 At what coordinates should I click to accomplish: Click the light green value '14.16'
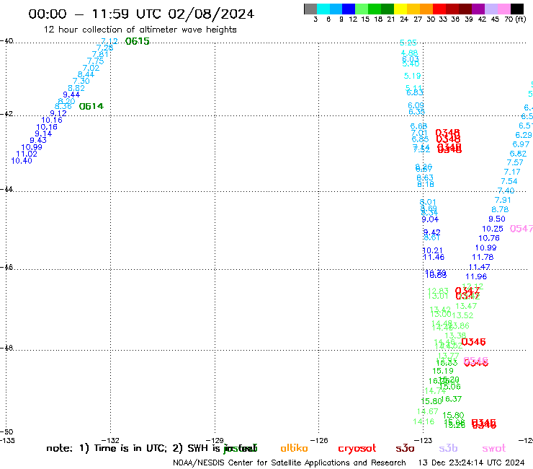(424, 421)
